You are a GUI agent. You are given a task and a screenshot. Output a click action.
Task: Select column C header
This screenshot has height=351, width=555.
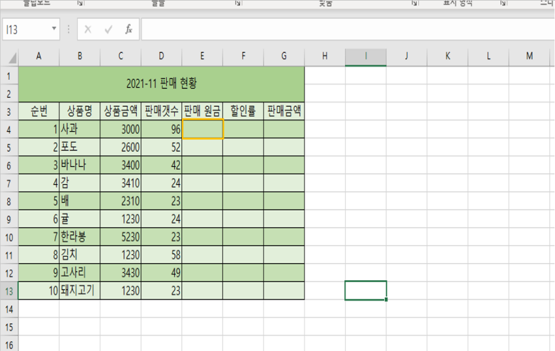[x=120, y=56]
